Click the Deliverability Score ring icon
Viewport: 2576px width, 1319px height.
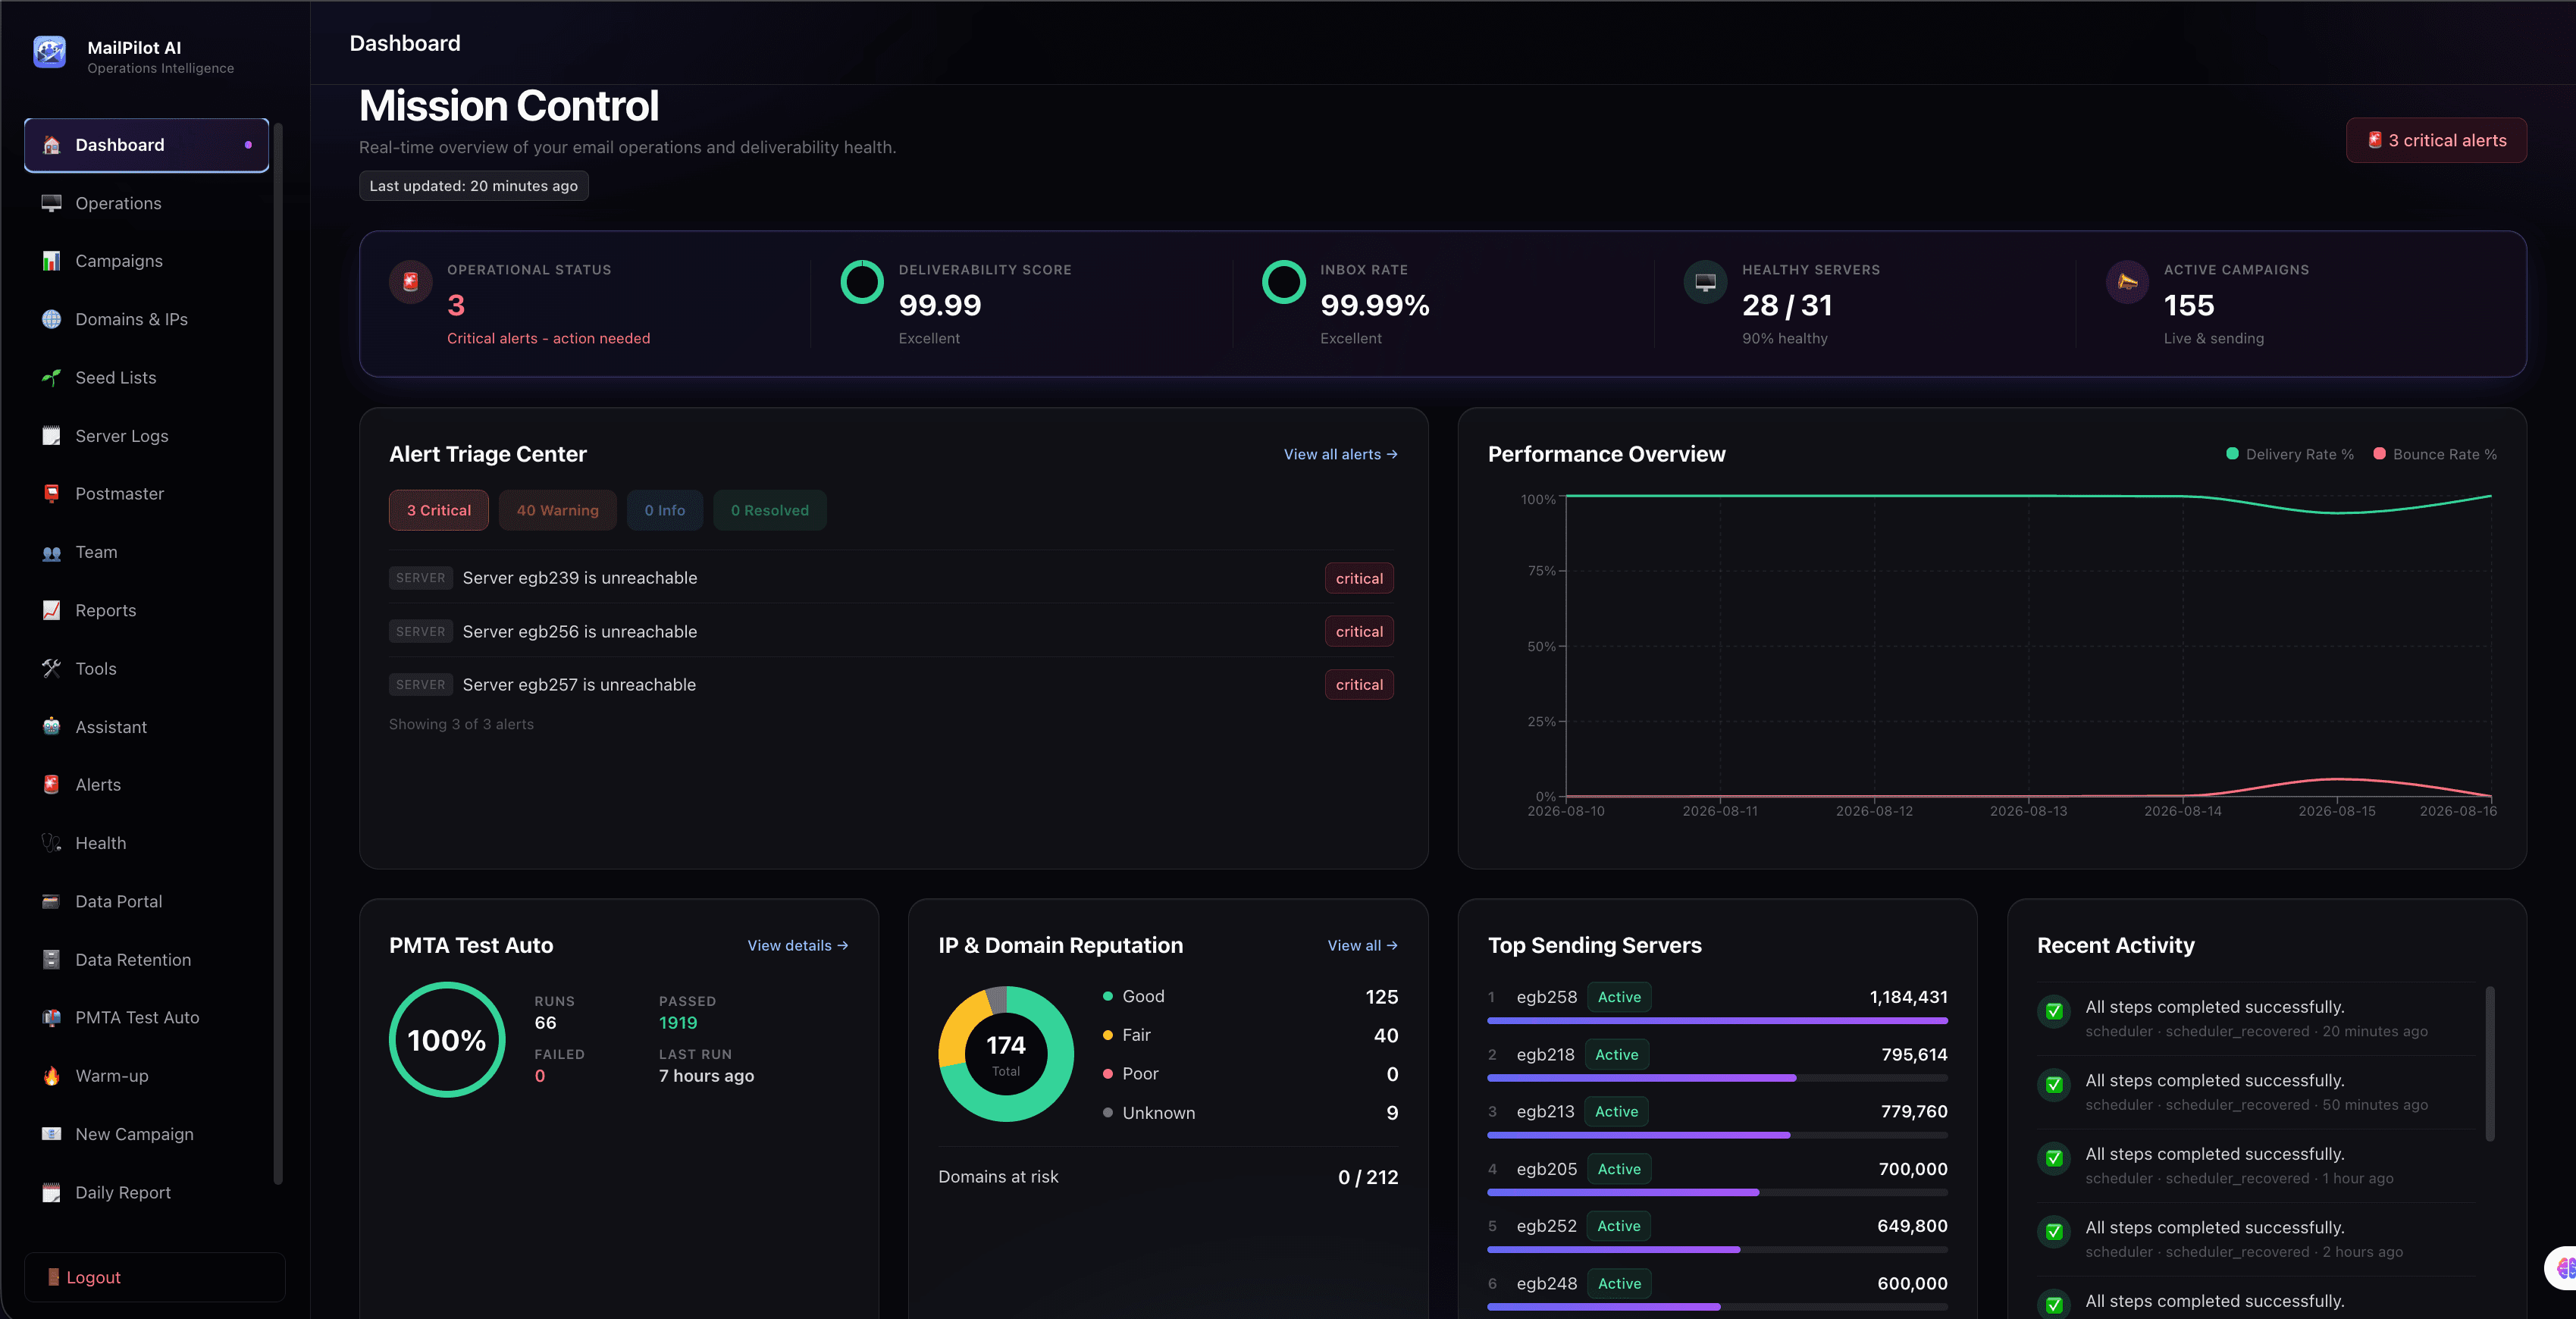tap(862, 282)
